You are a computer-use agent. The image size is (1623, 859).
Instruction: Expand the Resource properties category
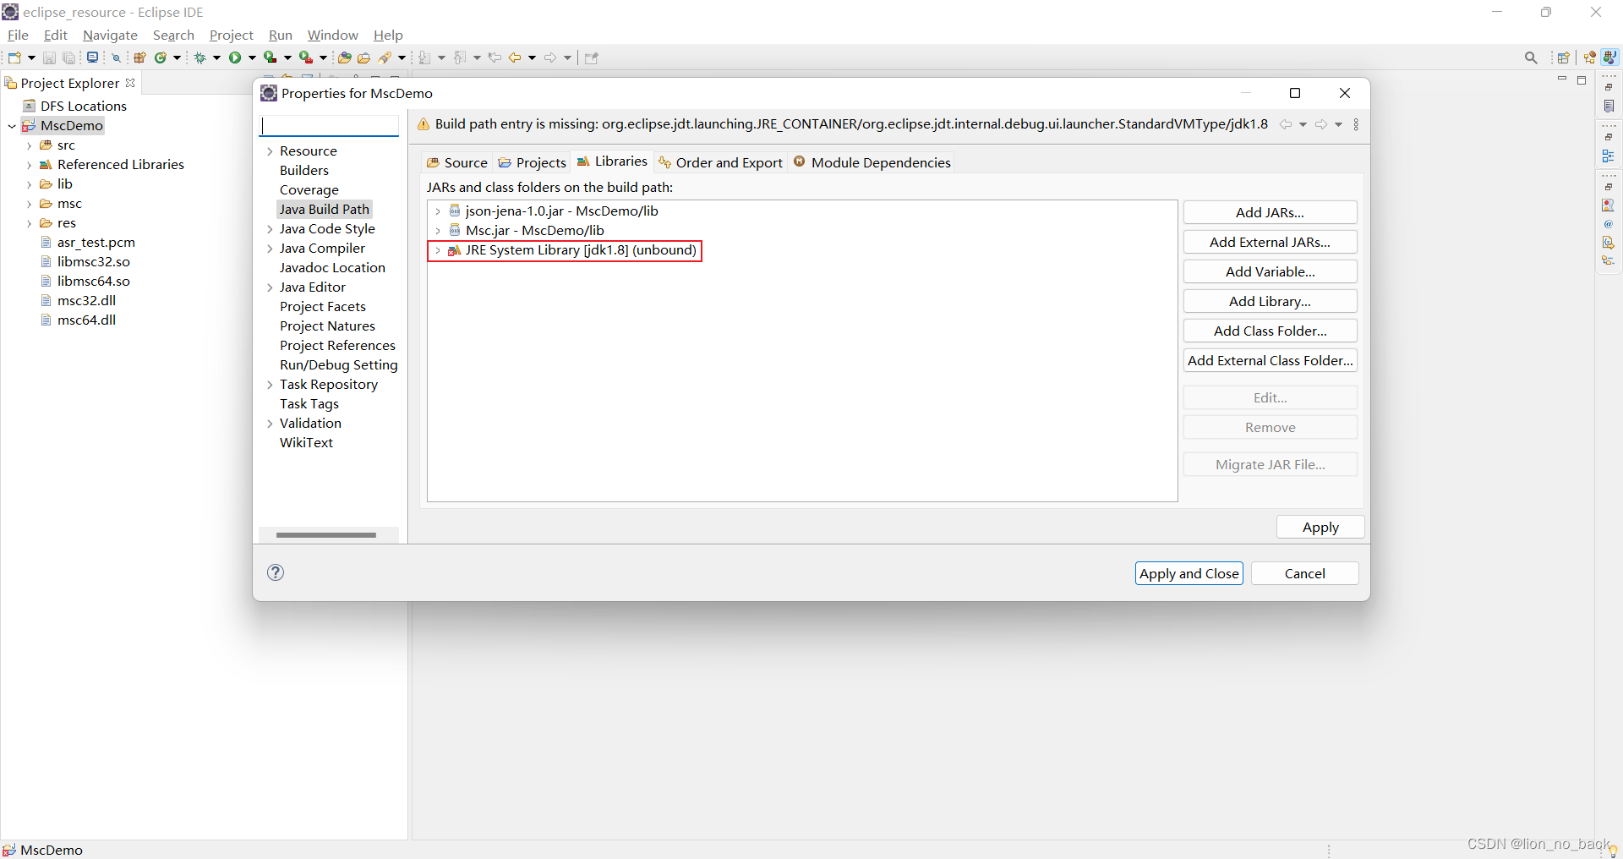(x=270, y=151)
